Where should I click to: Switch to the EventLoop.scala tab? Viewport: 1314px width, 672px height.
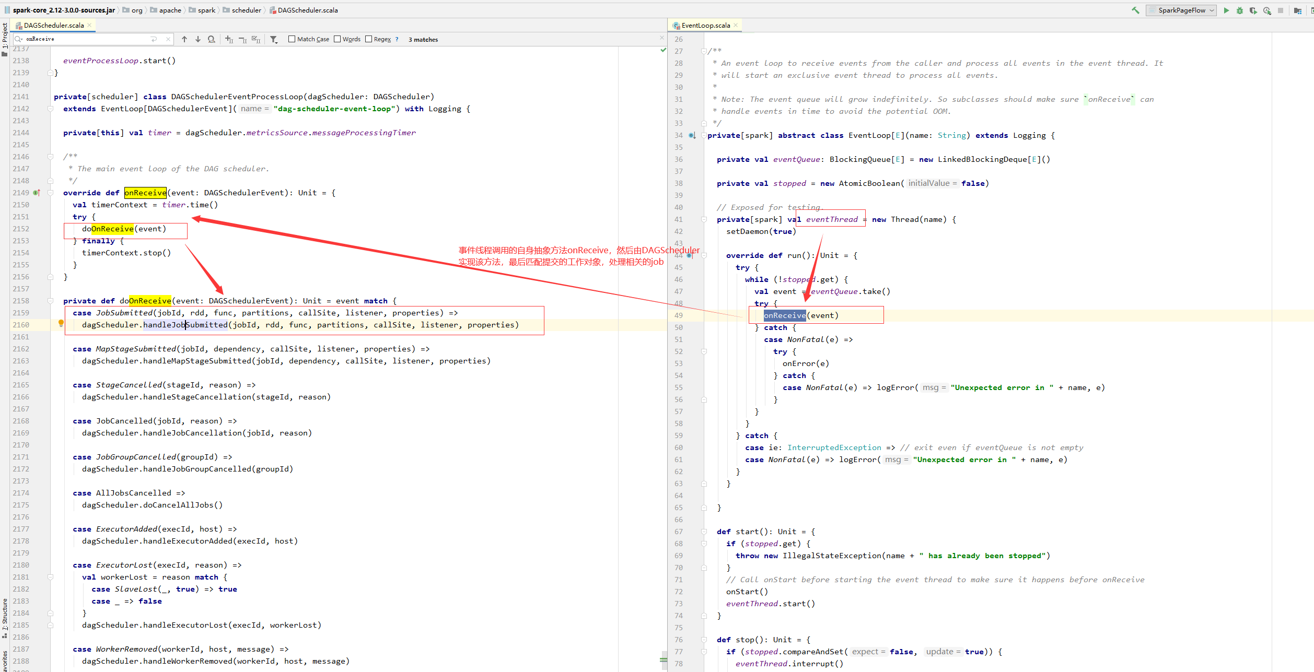705,25
